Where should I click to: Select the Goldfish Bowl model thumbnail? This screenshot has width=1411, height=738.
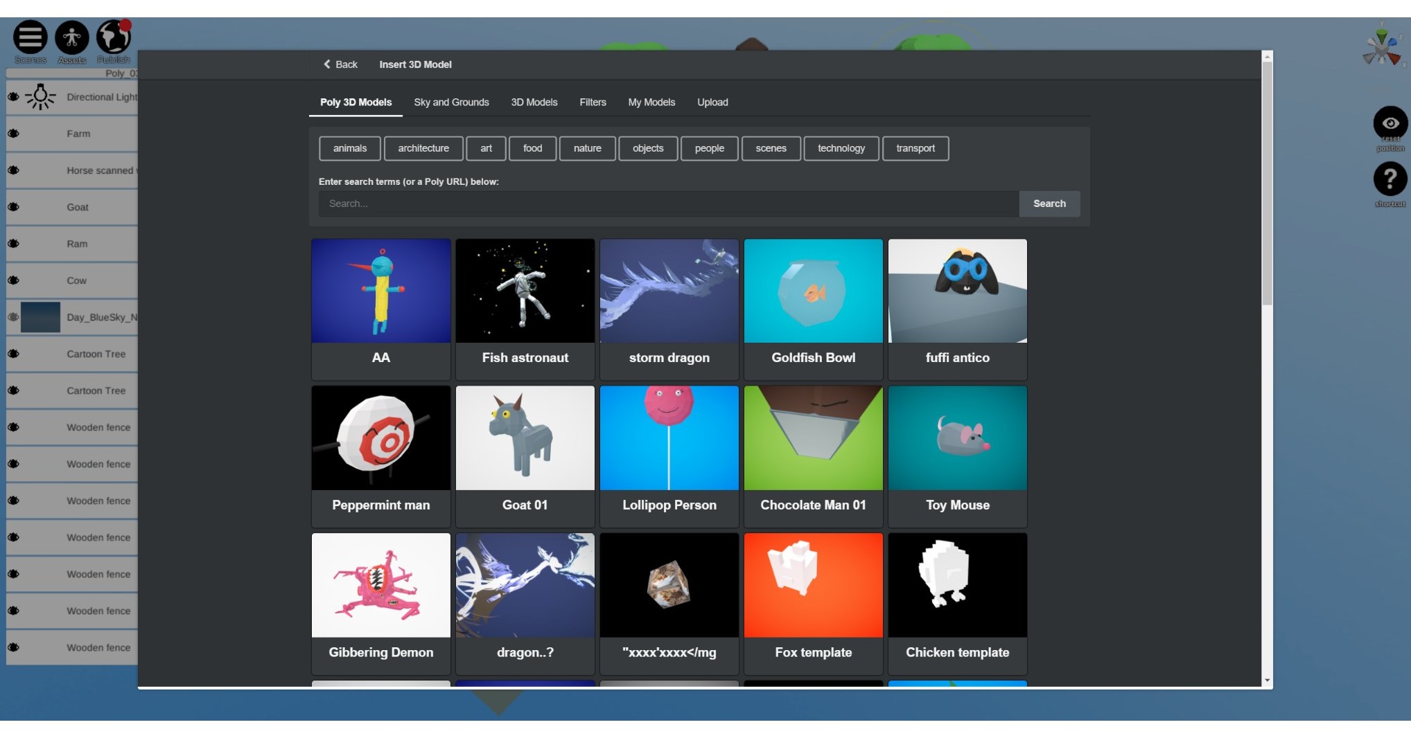(x=812, y=291)
